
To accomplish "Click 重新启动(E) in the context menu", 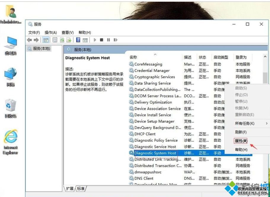I will (x=244, y=115).
